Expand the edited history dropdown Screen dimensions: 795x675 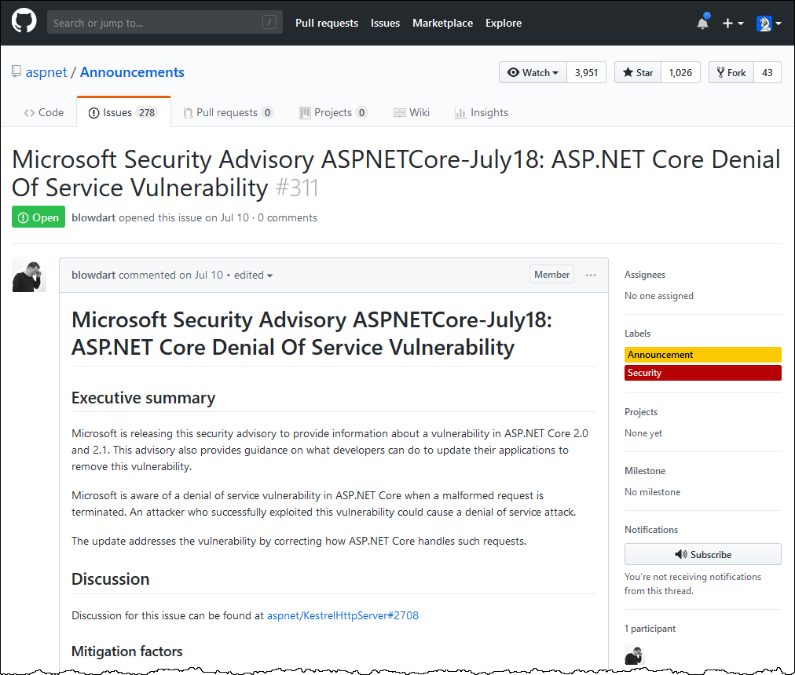[254, 275]
